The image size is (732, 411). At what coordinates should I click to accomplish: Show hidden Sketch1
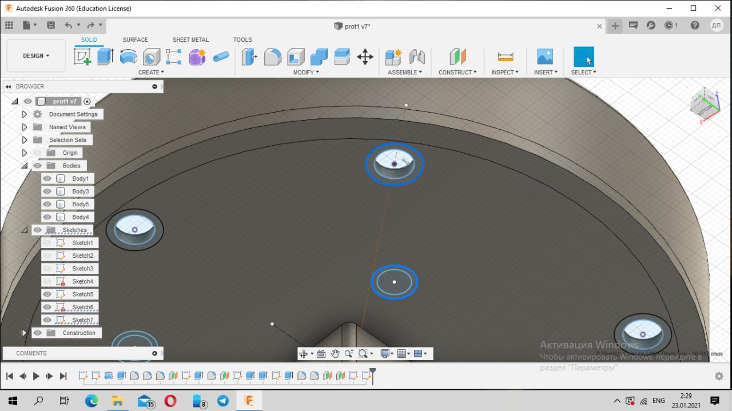(47, 243)
